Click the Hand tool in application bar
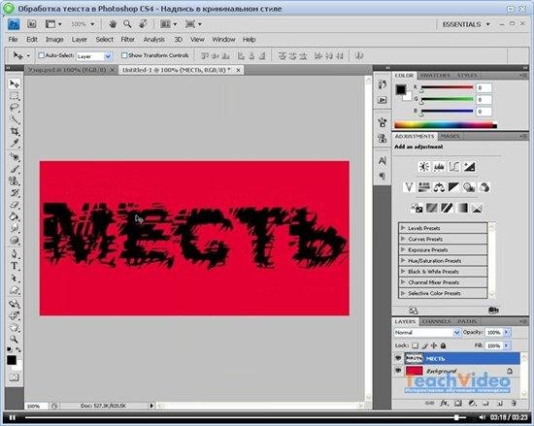The image size is (534, 426). point(113,24)
